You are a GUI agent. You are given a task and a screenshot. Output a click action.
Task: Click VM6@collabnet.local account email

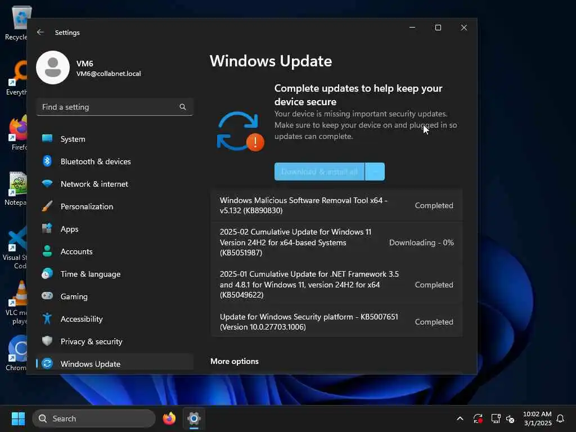pyautogui.click(x=109, y=74)
